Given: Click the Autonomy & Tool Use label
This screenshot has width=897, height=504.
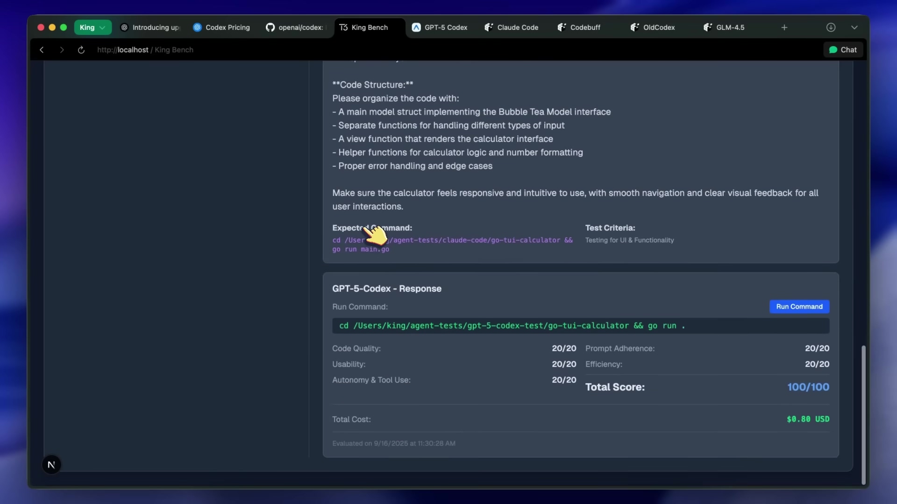Looking at the screenshot, I should click(x=371, y=380).
